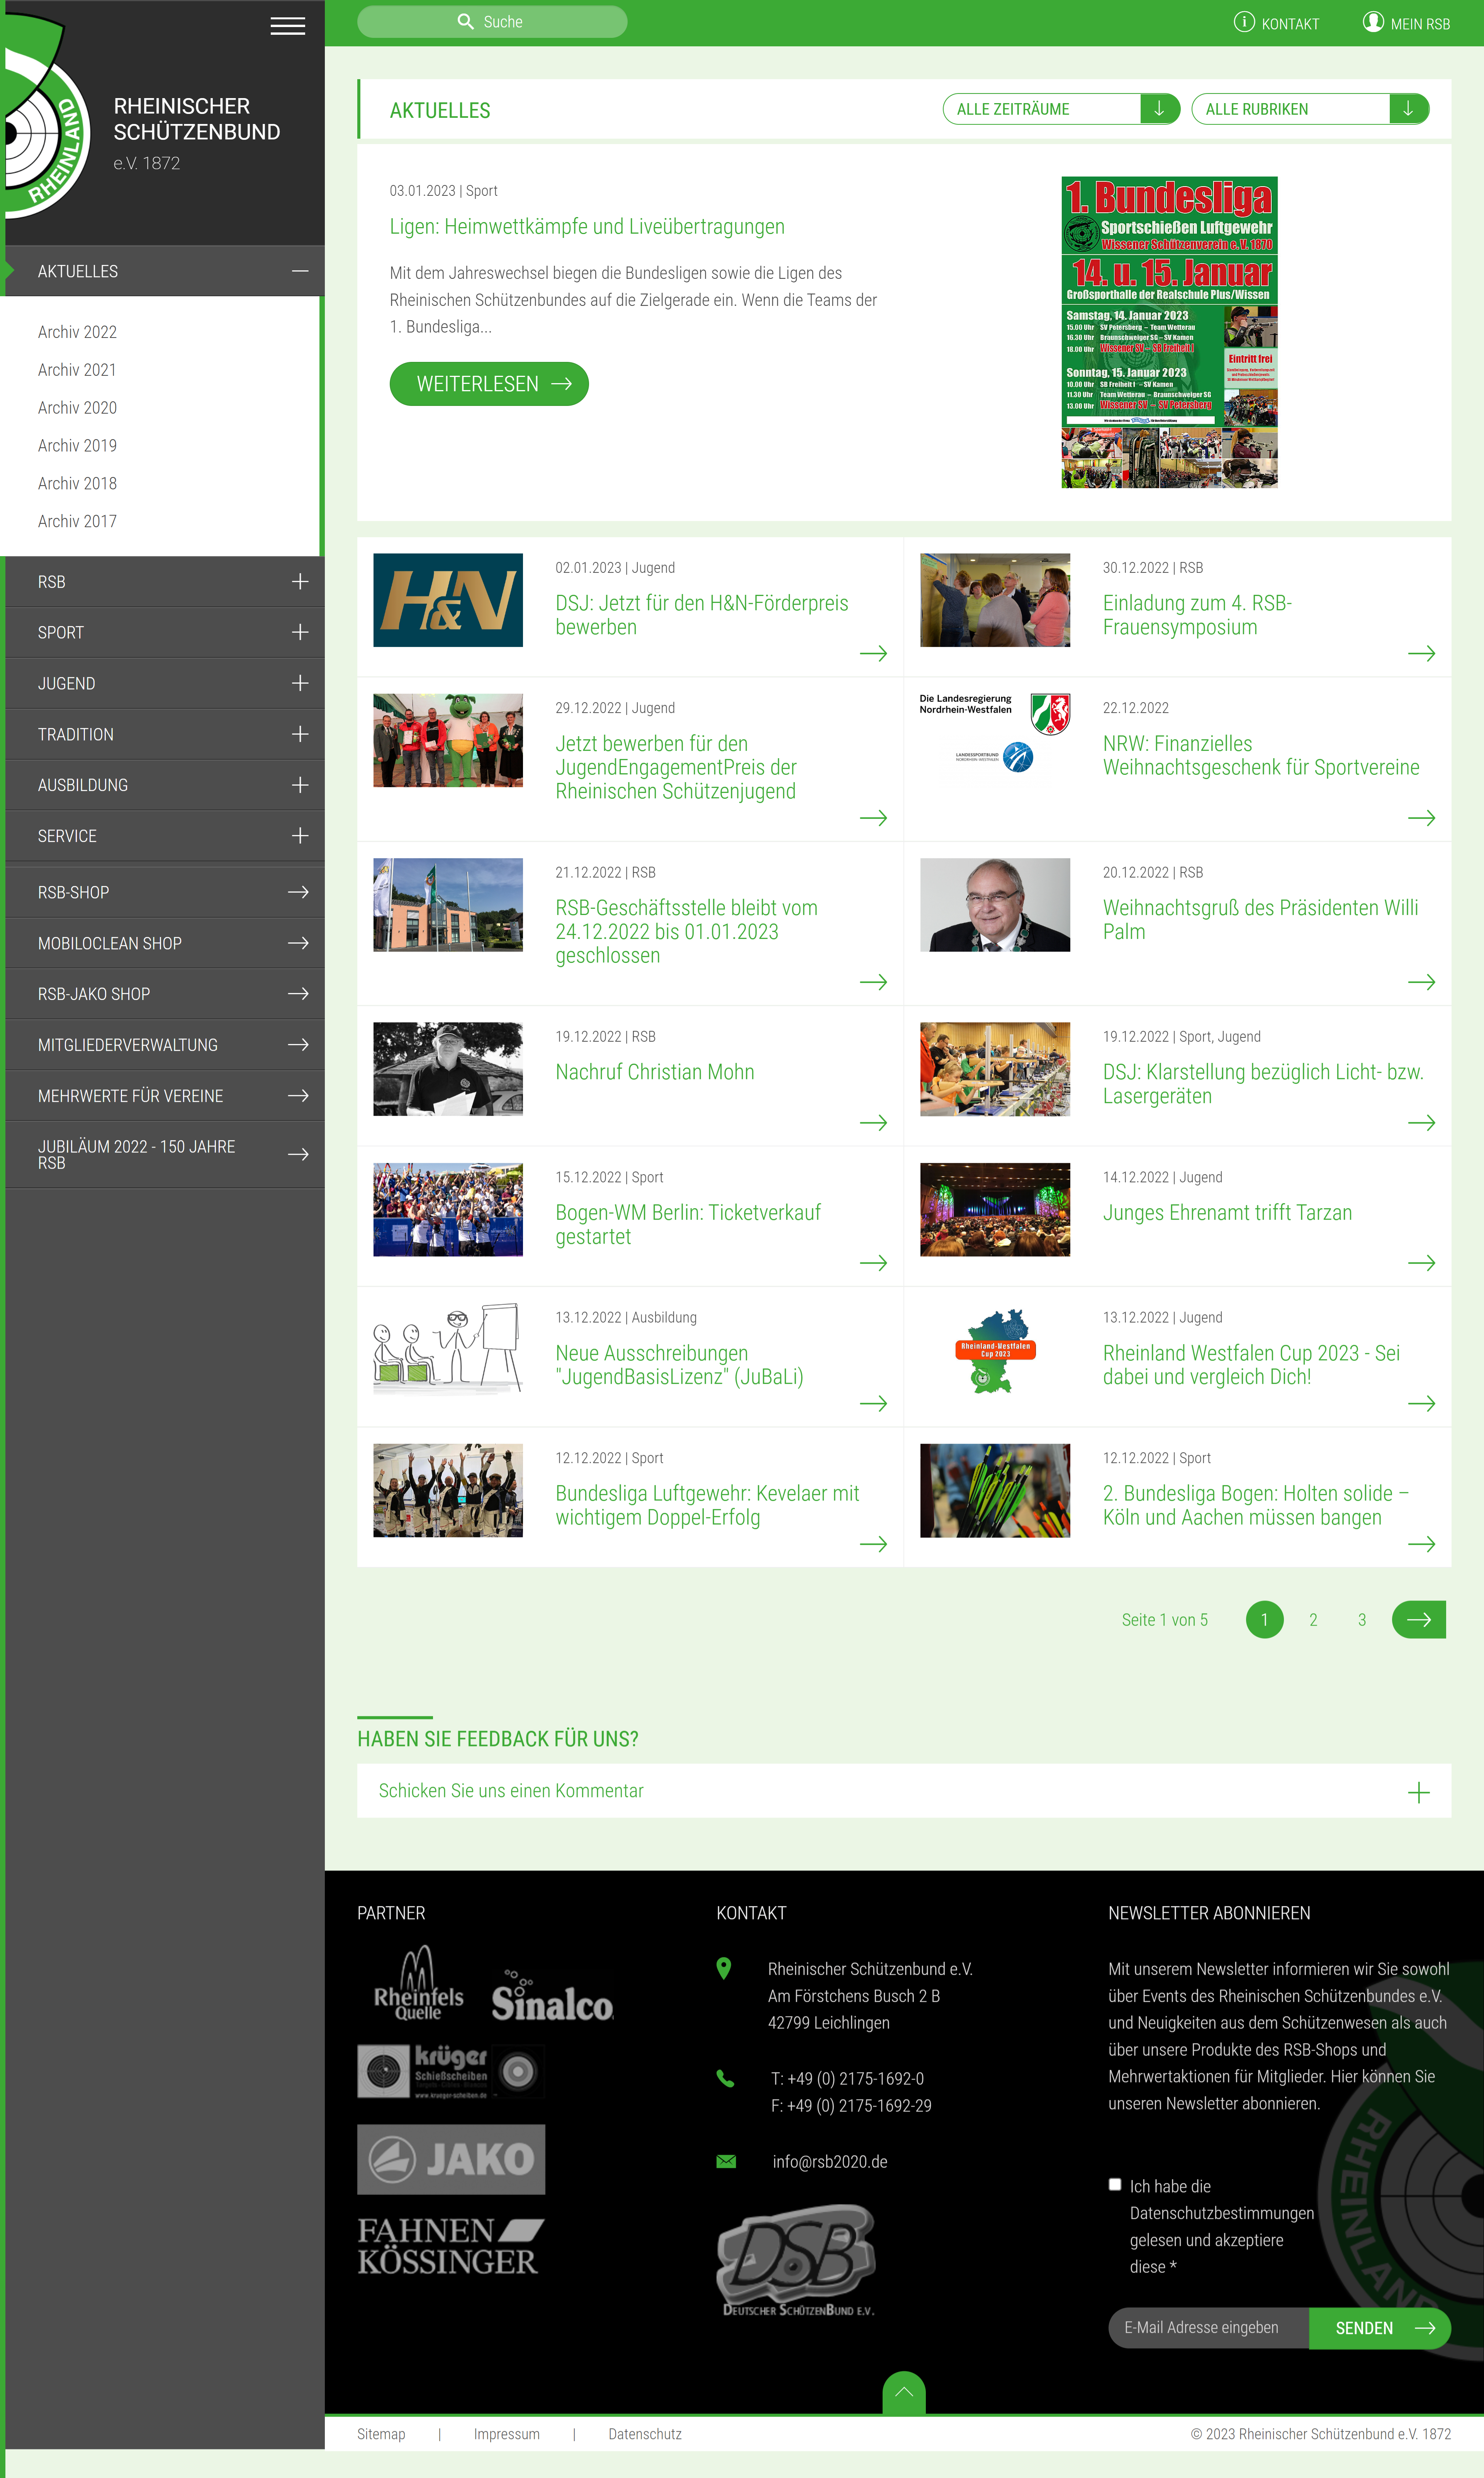Open Archiv 2018 submenu item

pyautogui.click(x=77, y=484)
